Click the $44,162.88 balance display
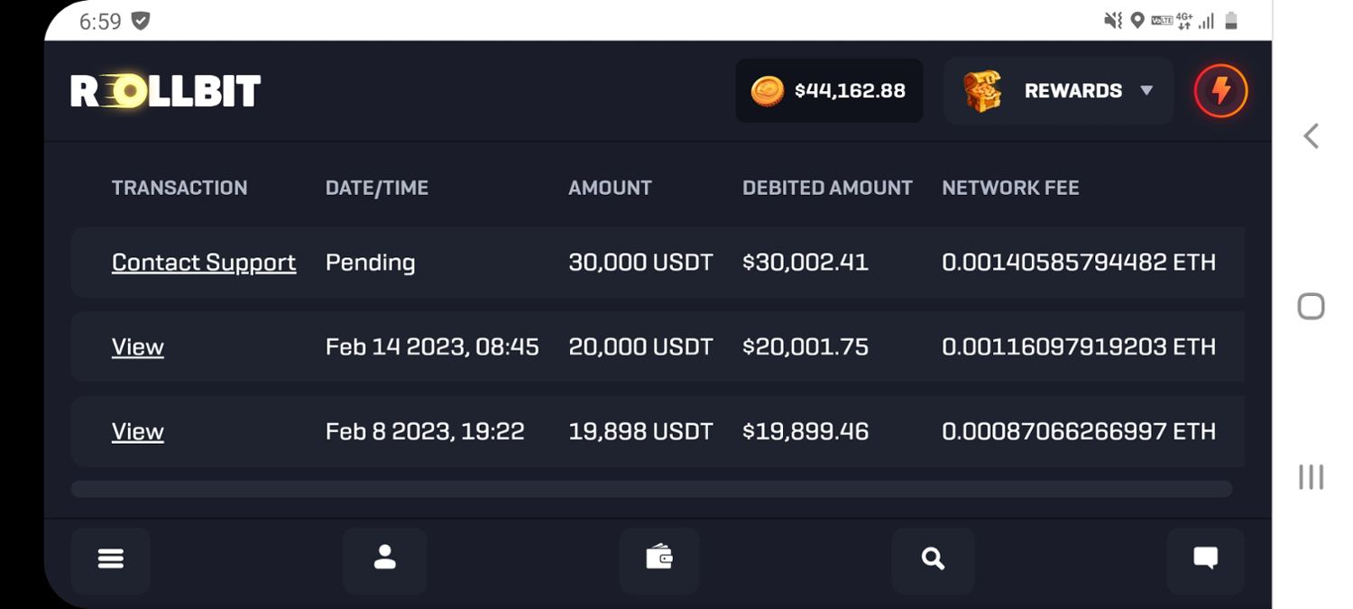The image size is (1353, 609). [850, 91]
